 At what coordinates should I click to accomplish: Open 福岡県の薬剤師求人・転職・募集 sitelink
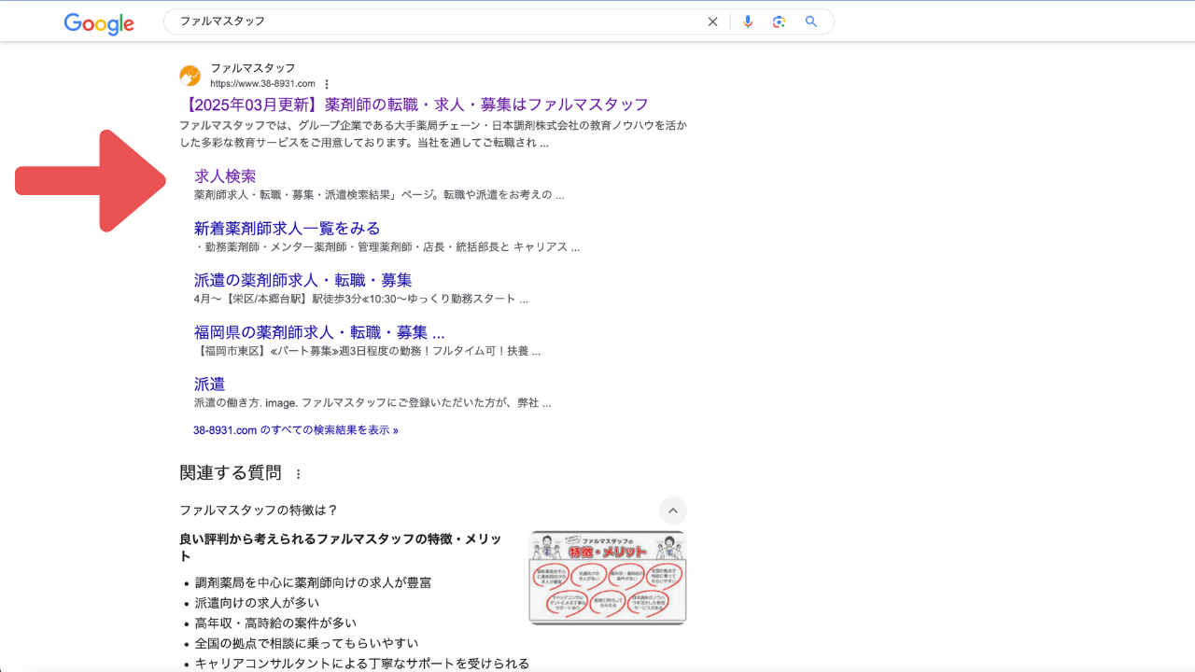point(319,332)
